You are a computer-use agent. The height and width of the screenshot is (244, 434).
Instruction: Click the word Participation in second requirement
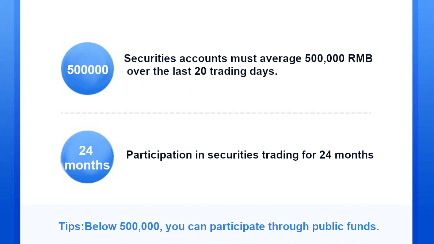tap(159, 155)
